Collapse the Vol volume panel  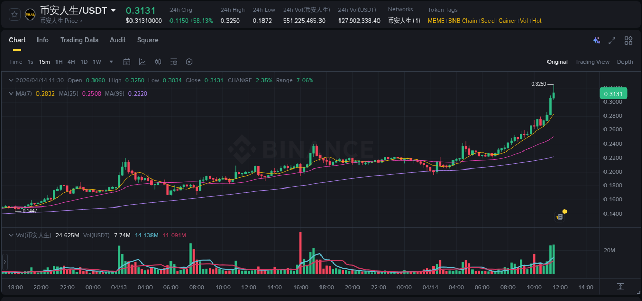[x=10, y=234]
